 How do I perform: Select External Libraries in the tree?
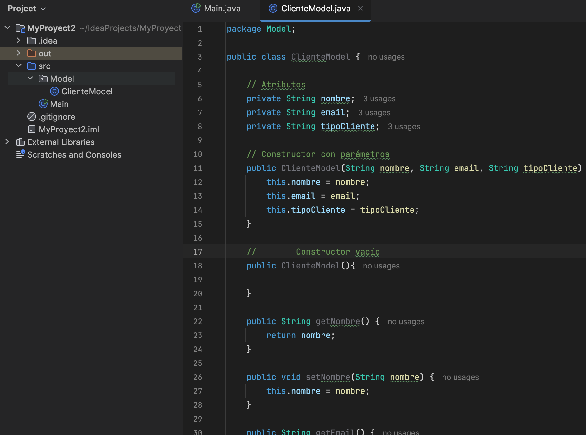[61, 142]
